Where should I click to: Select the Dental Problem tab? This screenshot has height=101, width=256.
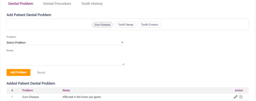click(x=21, y=4)
